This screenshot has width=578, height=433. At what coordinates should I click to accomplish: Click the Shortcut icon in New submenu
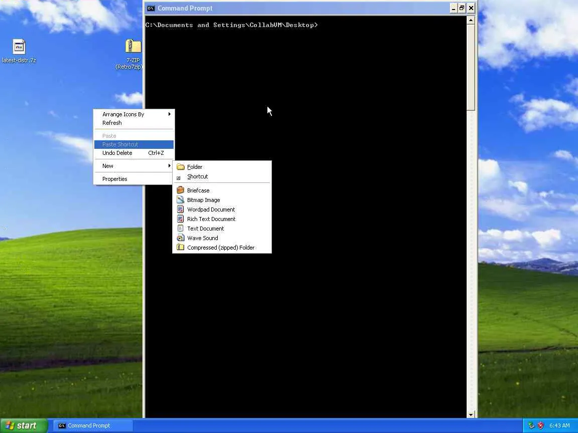(x=179, y=178)
